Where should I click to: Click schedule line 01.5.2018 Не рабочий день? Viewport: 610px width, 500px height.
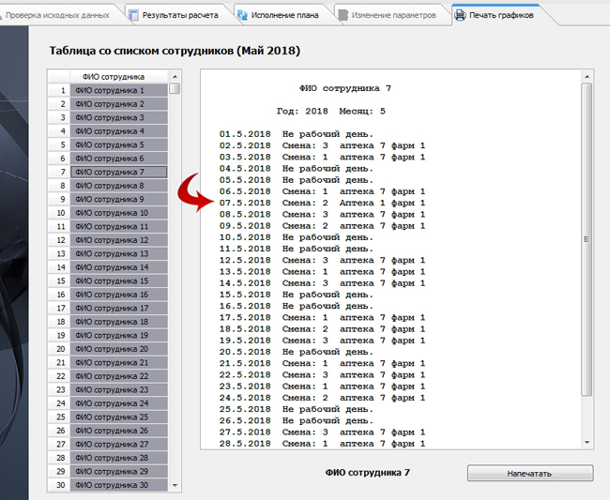(x=296, y=134)
